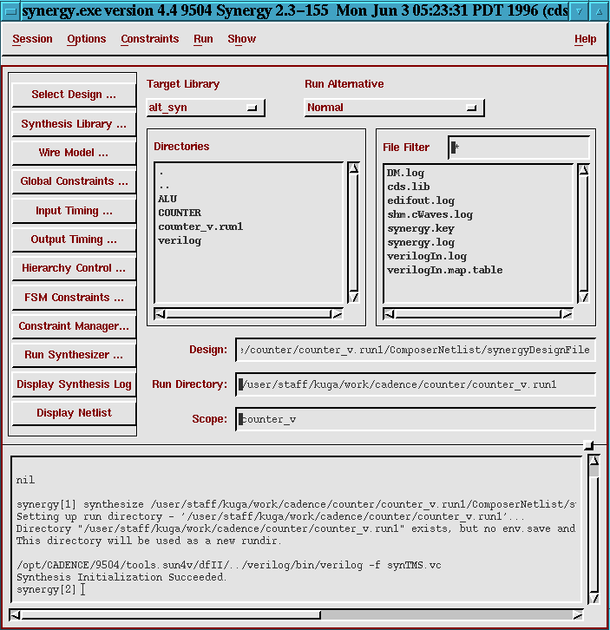Click file list scroll-right arrow

pyautogui.click(x=567, y=314)
